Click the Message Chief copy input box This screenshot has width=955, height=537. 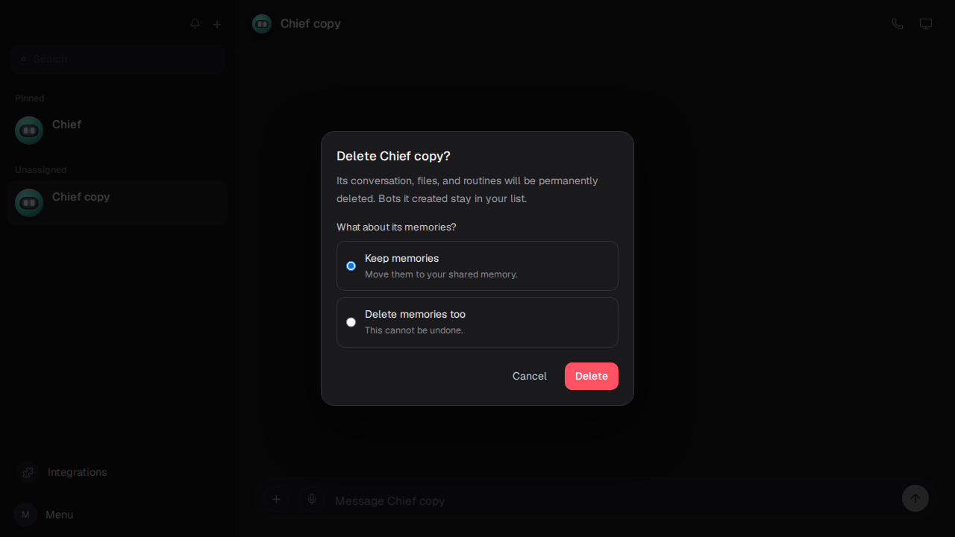[612, 500]
